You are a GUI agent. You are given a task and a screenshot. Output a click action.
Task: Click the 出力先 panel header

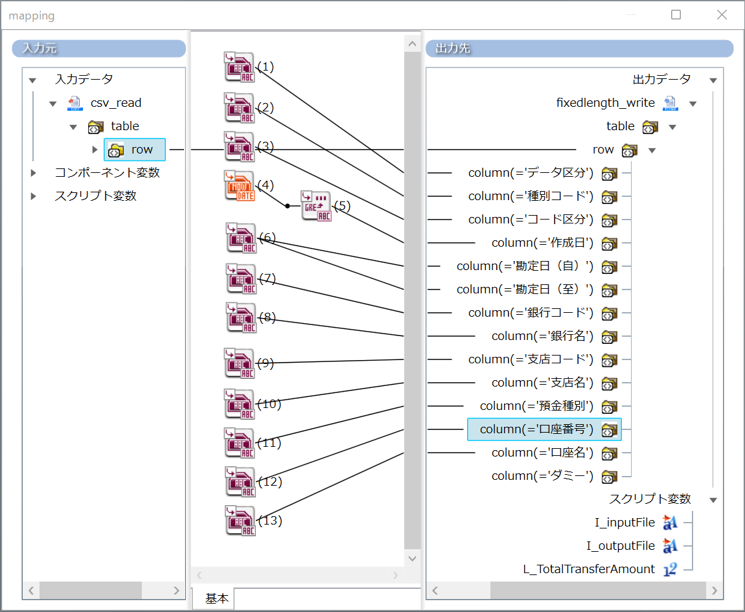(580, 49)
